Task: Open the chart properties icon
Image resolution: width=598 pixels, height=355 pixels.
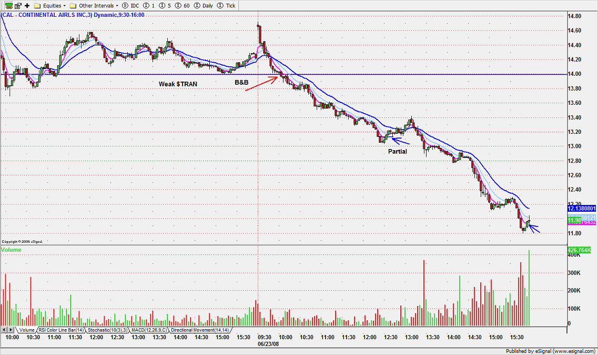Action: pyautogui.click(x=18, y=6)
